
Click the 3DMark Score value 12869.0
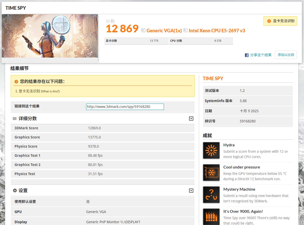94,128
